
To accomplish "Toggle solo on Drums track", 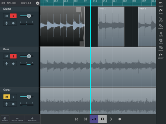I will click(13, 16).
